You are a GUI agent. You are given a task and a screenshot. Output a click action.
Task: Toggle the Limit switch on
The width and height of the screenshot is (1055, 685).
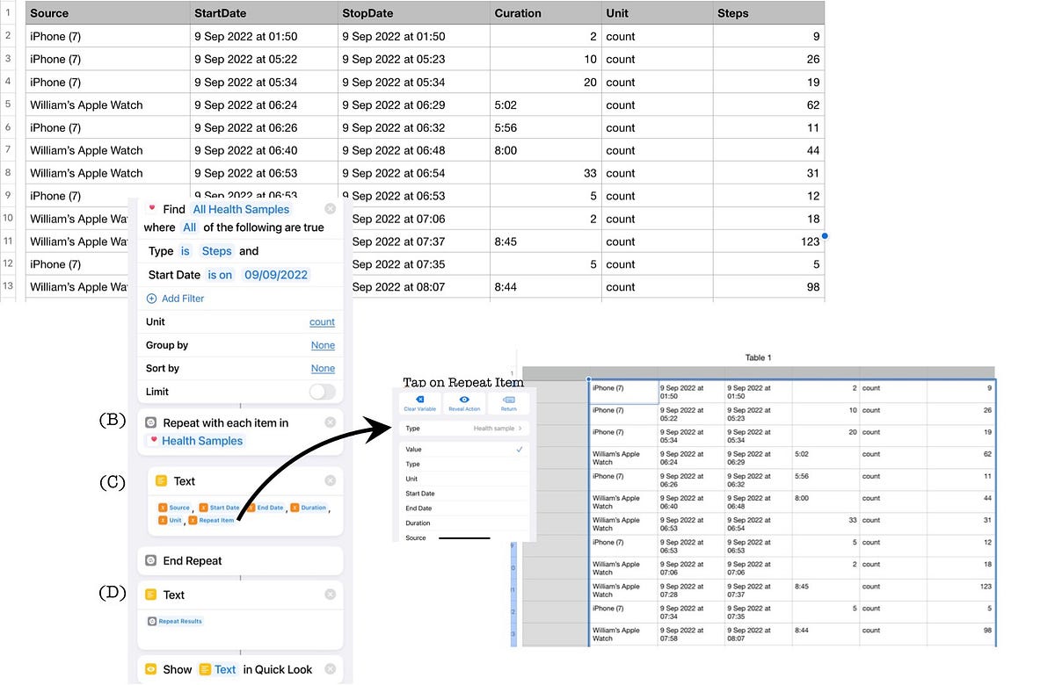(x=322, y=392)
